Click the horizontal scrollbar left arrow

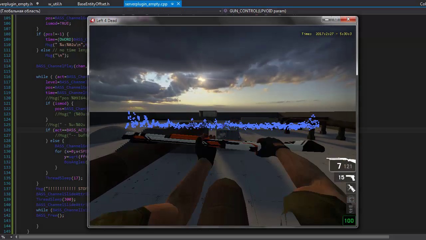16,237
